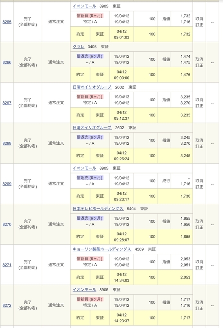Open order number 8265 link

pos(7,22)
